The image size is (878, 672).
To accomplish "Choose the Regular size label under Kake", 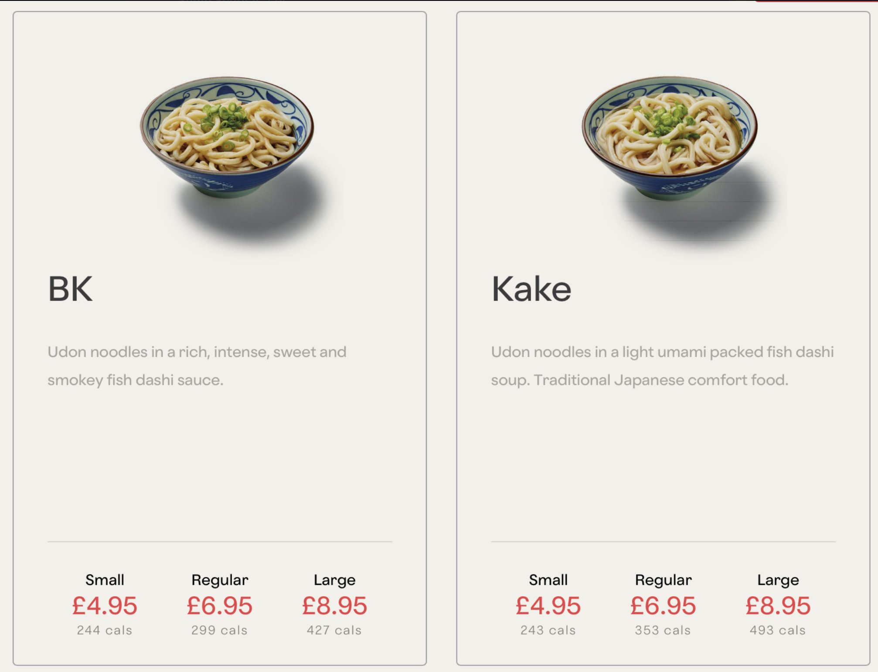I will [663, 580].
